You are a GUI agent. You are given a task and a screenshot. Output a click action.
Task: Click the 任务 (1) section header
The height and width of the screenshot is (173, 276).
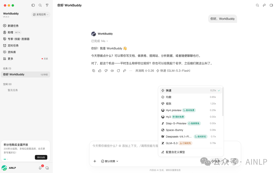tap(7, 68)
